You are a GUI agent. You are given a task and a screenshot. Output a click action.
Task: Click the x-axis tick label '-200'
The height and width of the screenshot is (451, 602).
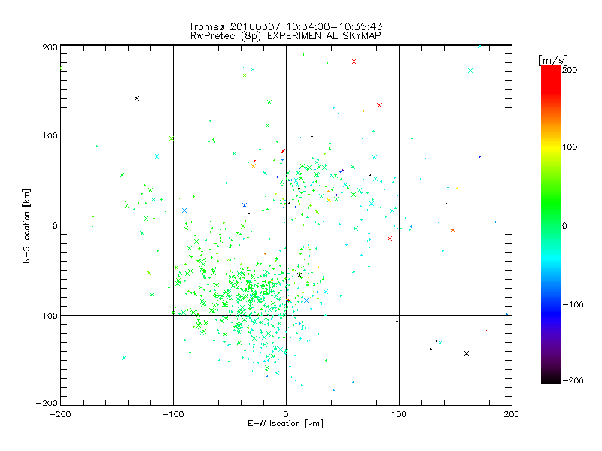tap(60, 414)
